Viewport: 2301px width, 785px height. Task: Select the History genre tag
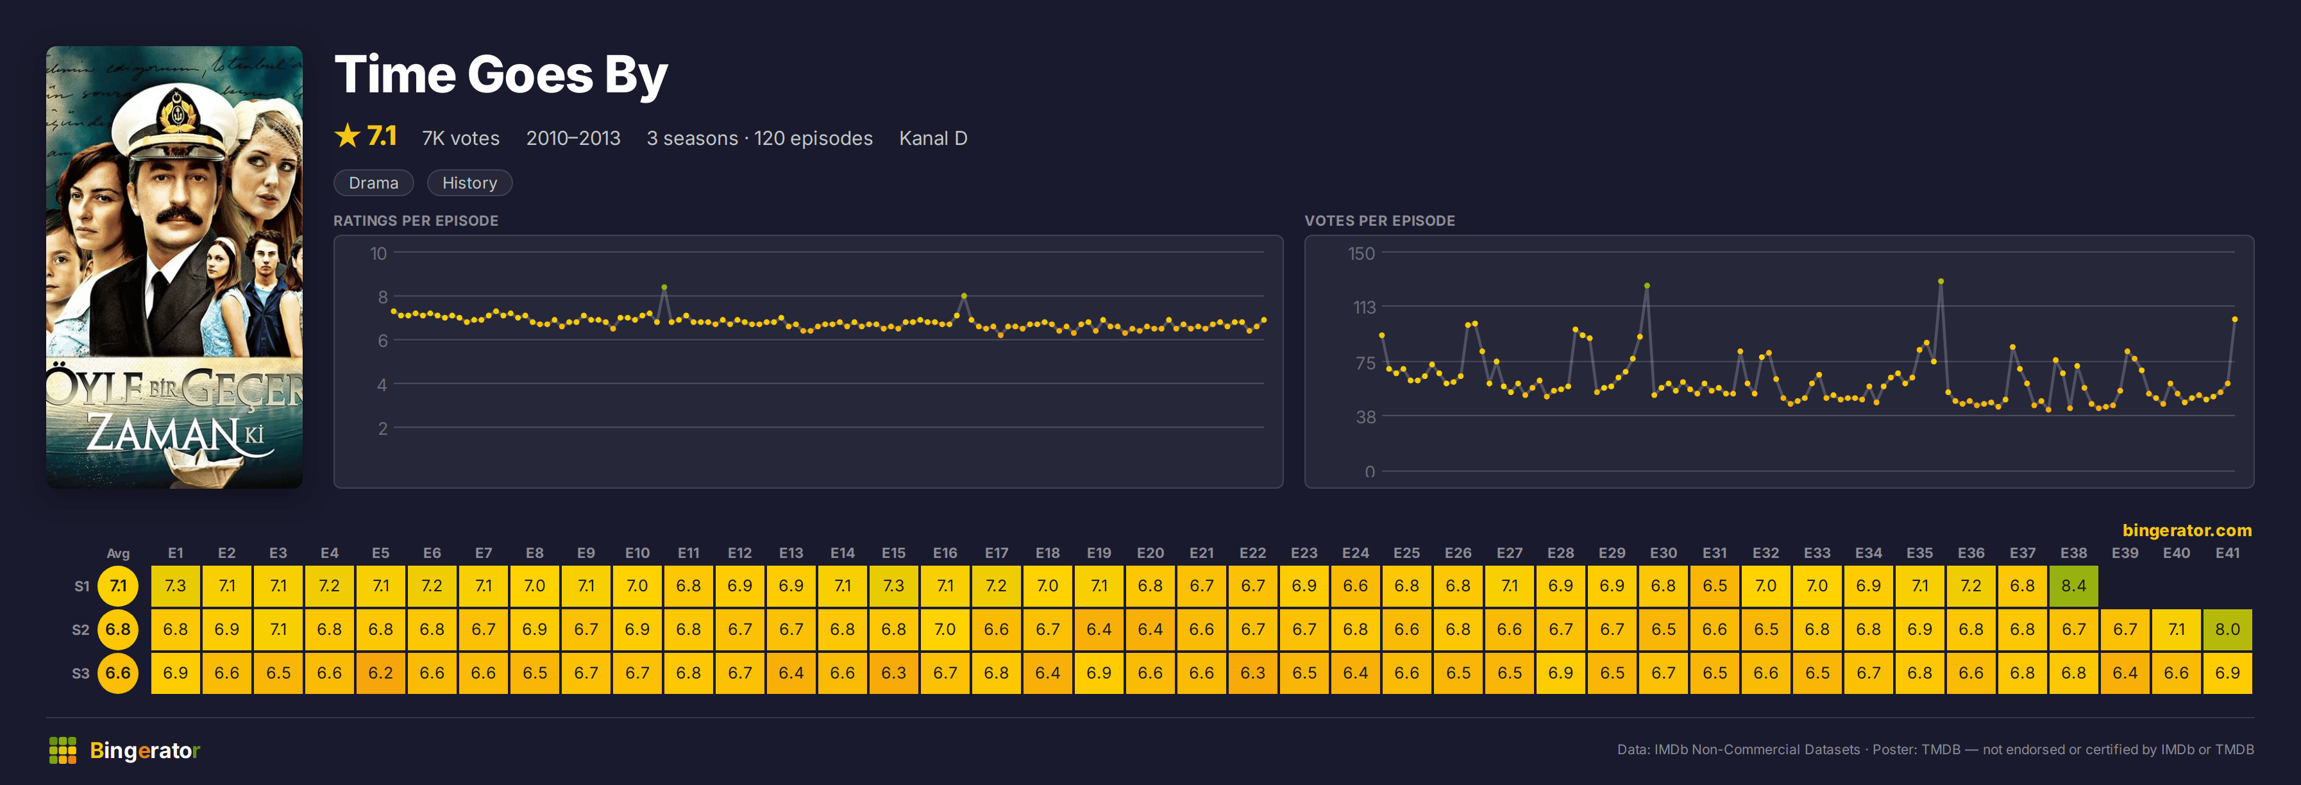[x=470, y=183]
